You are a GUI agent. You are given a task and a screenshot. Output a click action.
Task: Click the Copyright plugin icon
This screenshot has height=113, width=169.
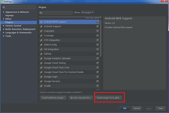pos(41,31)
